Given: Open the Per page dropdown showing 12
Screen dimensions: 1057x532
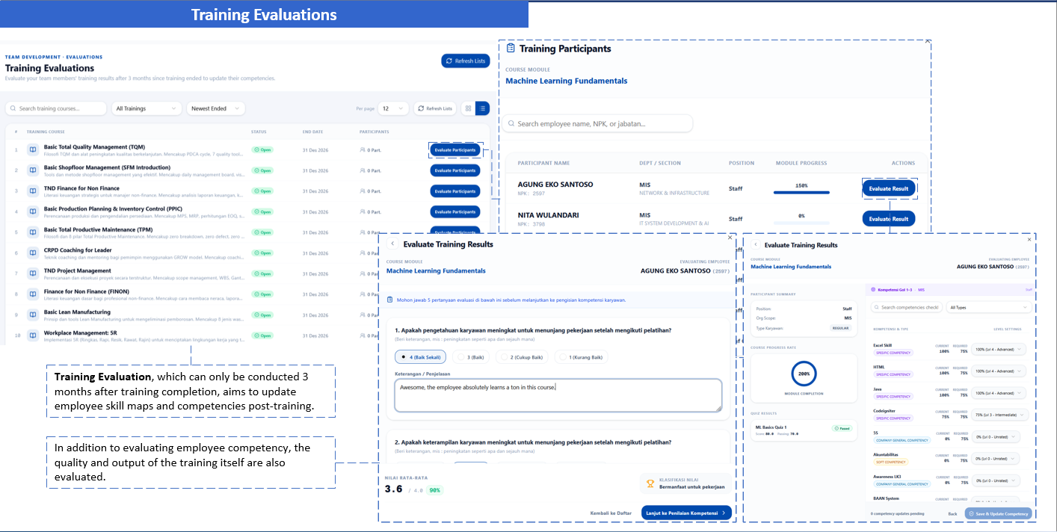Looking at the screenshot, I should point(393,108).
